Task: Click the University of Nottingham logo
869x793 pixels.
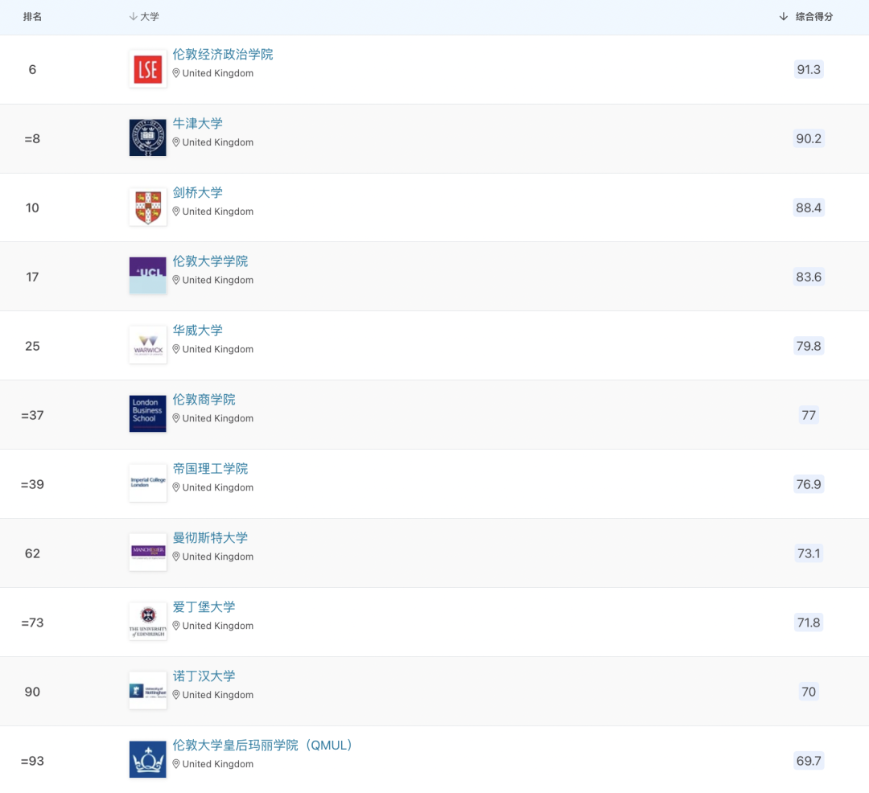Action: 147,691
